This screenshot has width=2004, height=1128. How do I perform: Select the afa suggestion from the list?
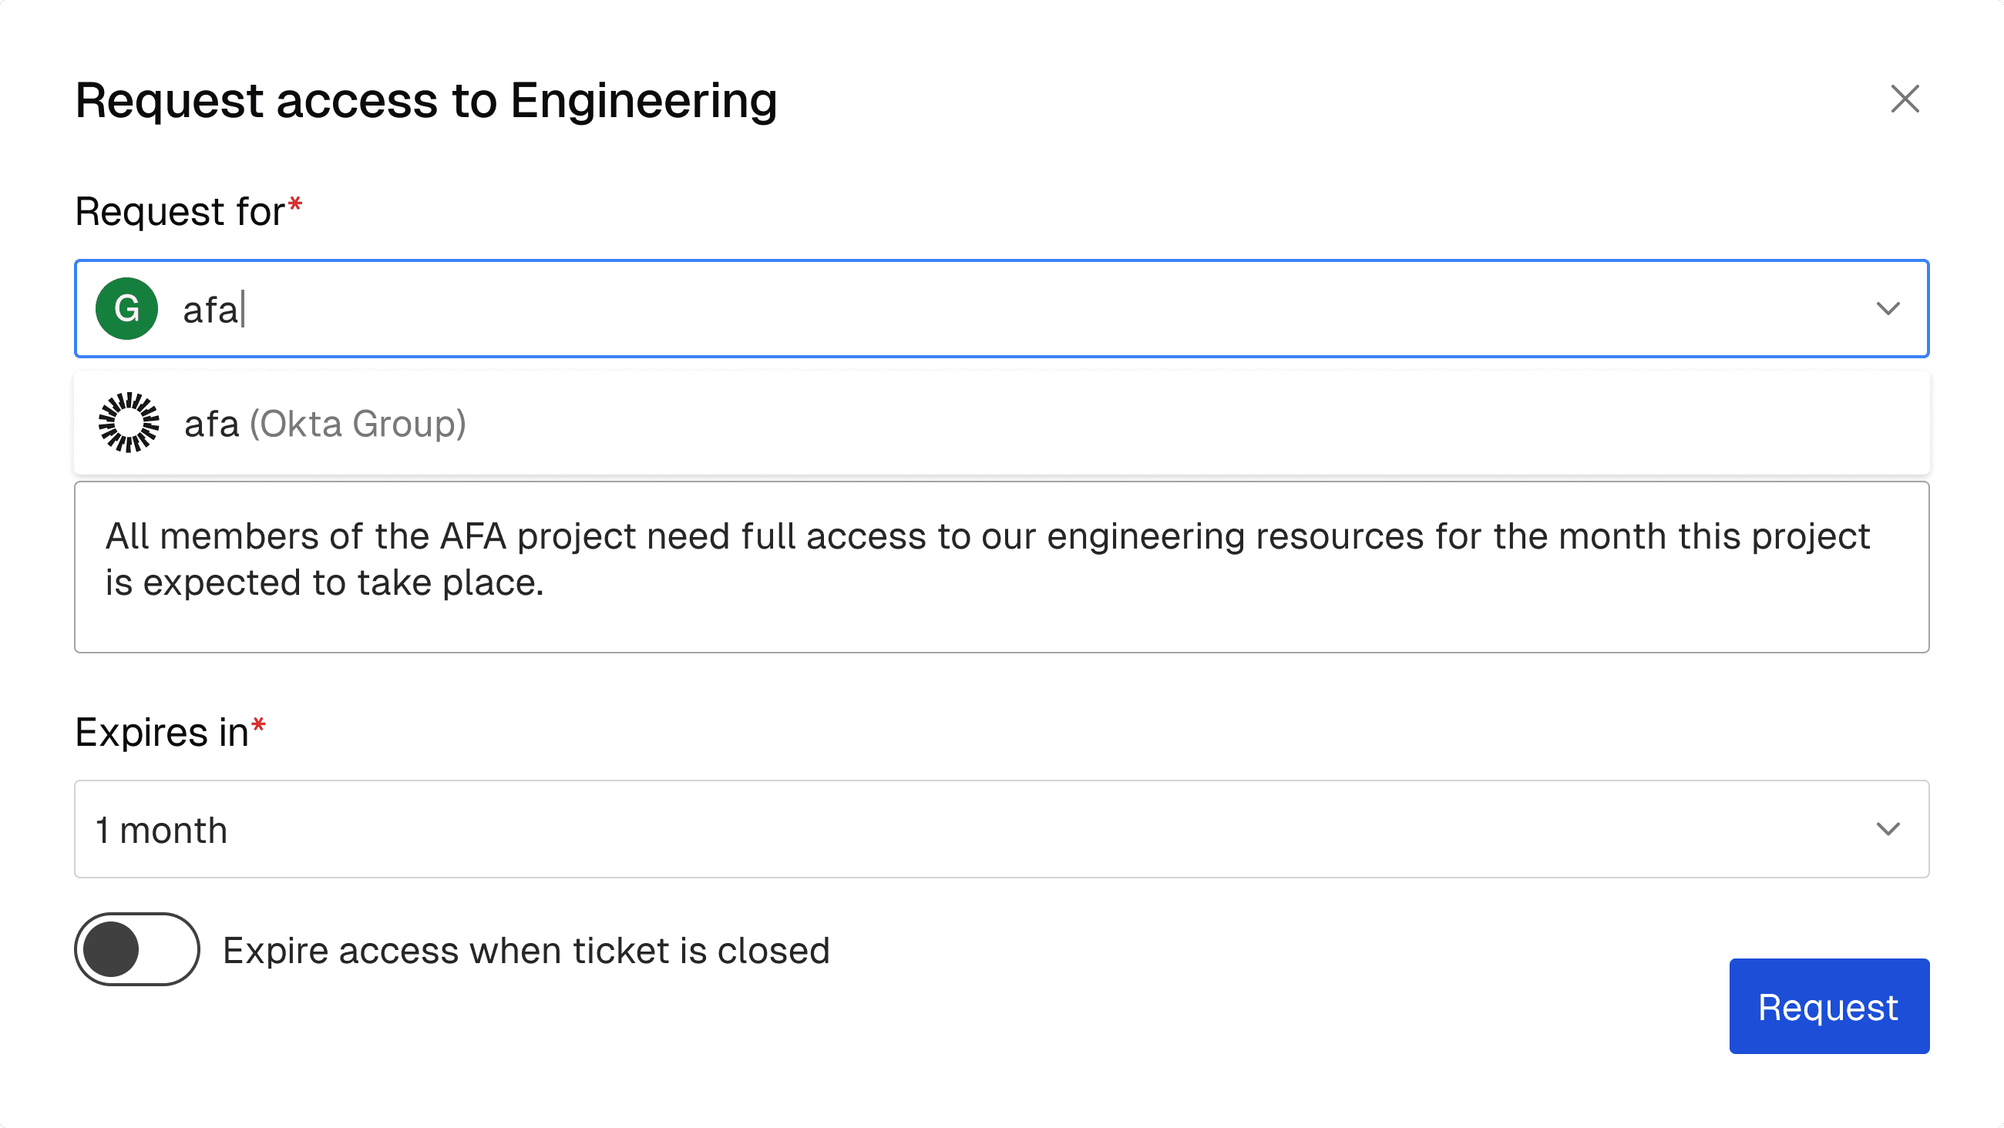(212, 424)
